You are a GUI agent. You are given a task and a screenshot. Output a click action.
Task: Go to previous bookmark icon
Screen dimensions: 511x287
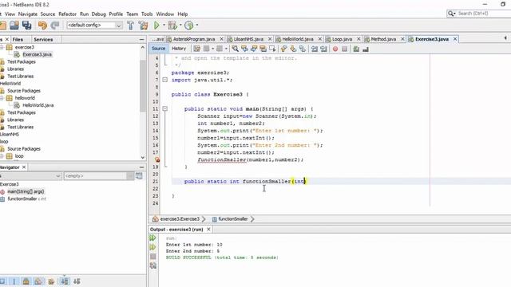click(x=284, y=49)
